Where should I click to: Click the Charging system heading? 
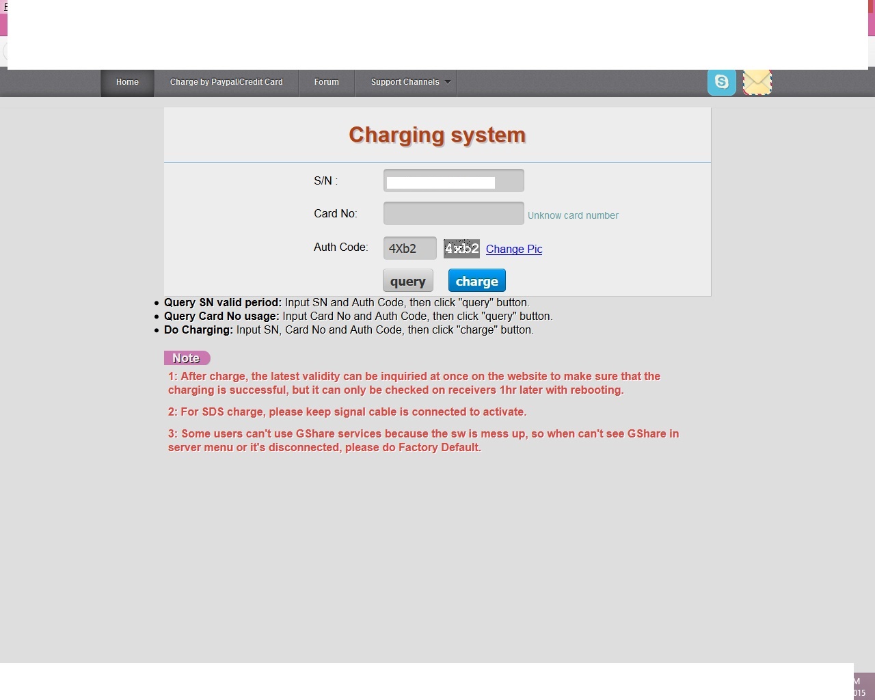[437, 135]
